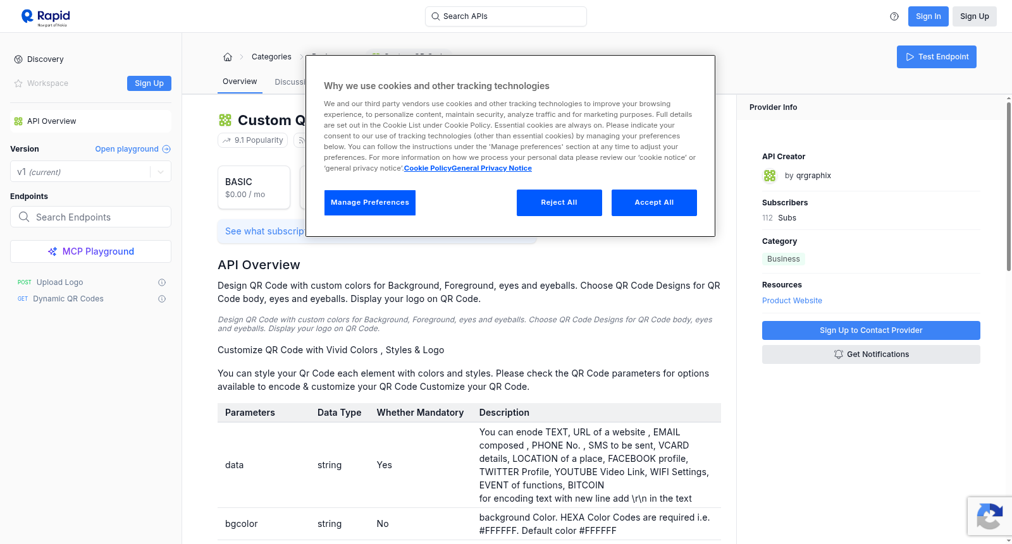This screenshot has height=544, width=1012.
Task: Click the Business category tag
Action: 783,259
